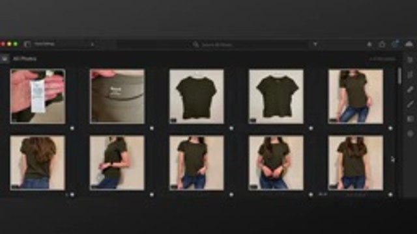
Task: Click the sync dot under the first flat t-shirt
Action: tap(231, 128)
